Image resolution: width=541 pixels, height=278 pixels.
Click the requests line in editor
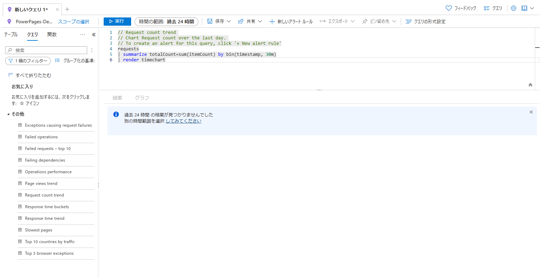pos(128,49)
